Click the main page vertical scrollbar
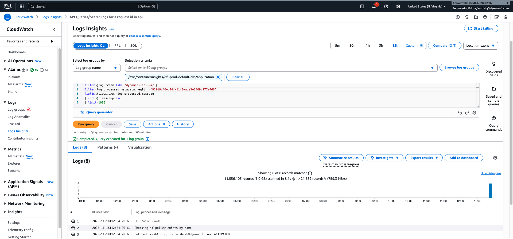The image size is (513, 239). click(x=511, y=123)
